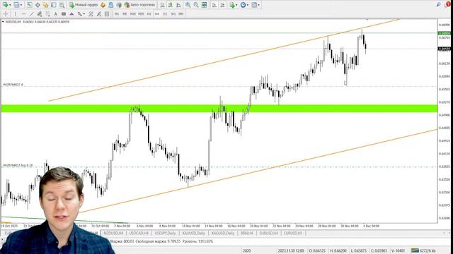Select the D1 timeframe
Image resolution: width=453 pixels, height=254 pixels.
(165, 14)
